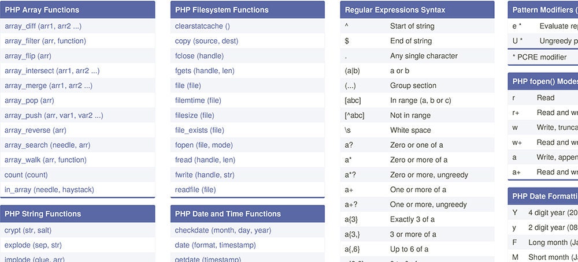Click the PHP String Functions header
The height and width of the screenshot is (262, 578).
[77, 214]
